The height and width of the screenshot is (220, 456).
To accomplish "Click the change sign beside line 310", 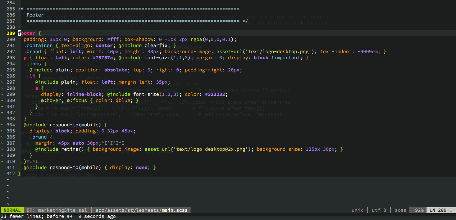I will coord(3,162).
